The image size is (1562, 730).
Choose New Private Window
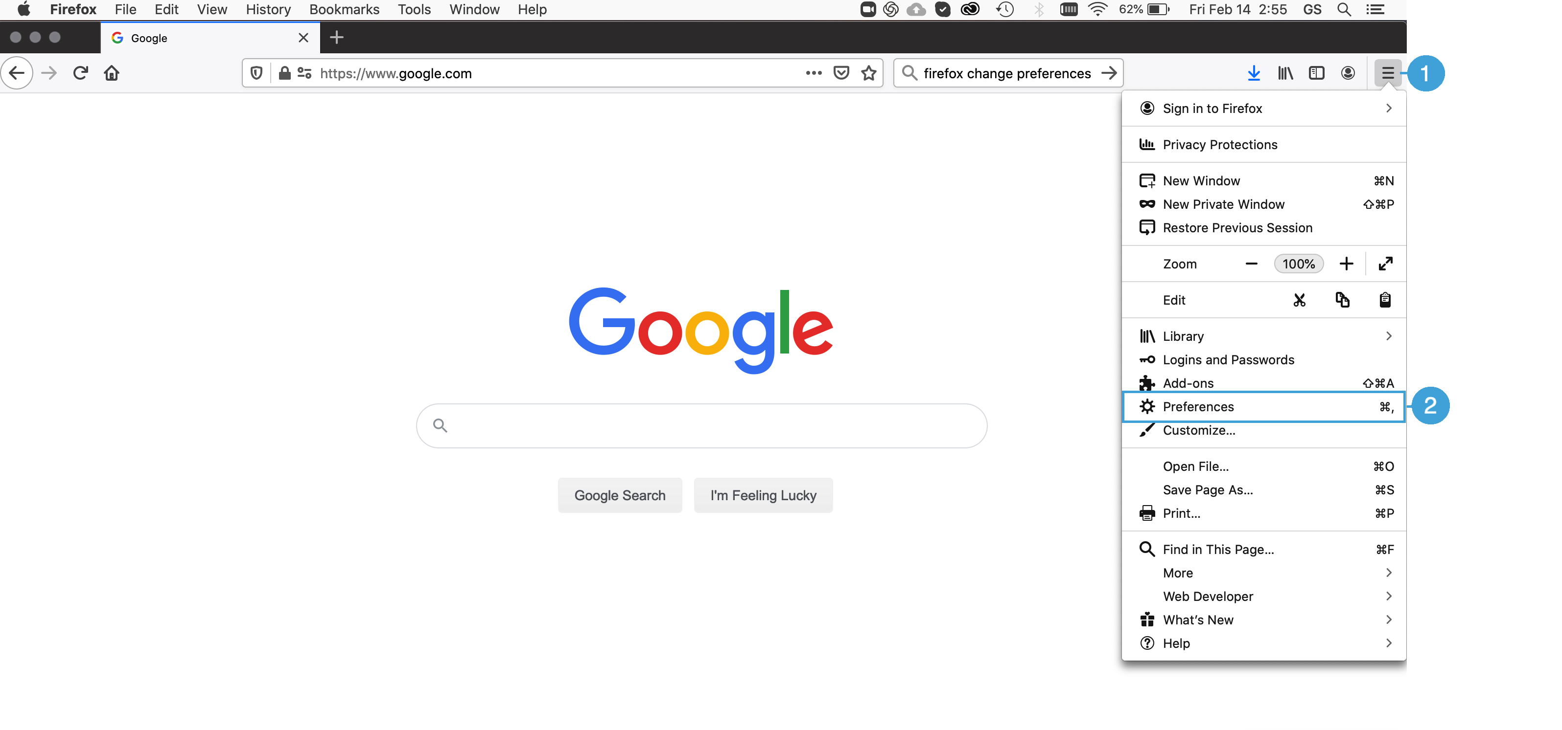coord(1264,205)
